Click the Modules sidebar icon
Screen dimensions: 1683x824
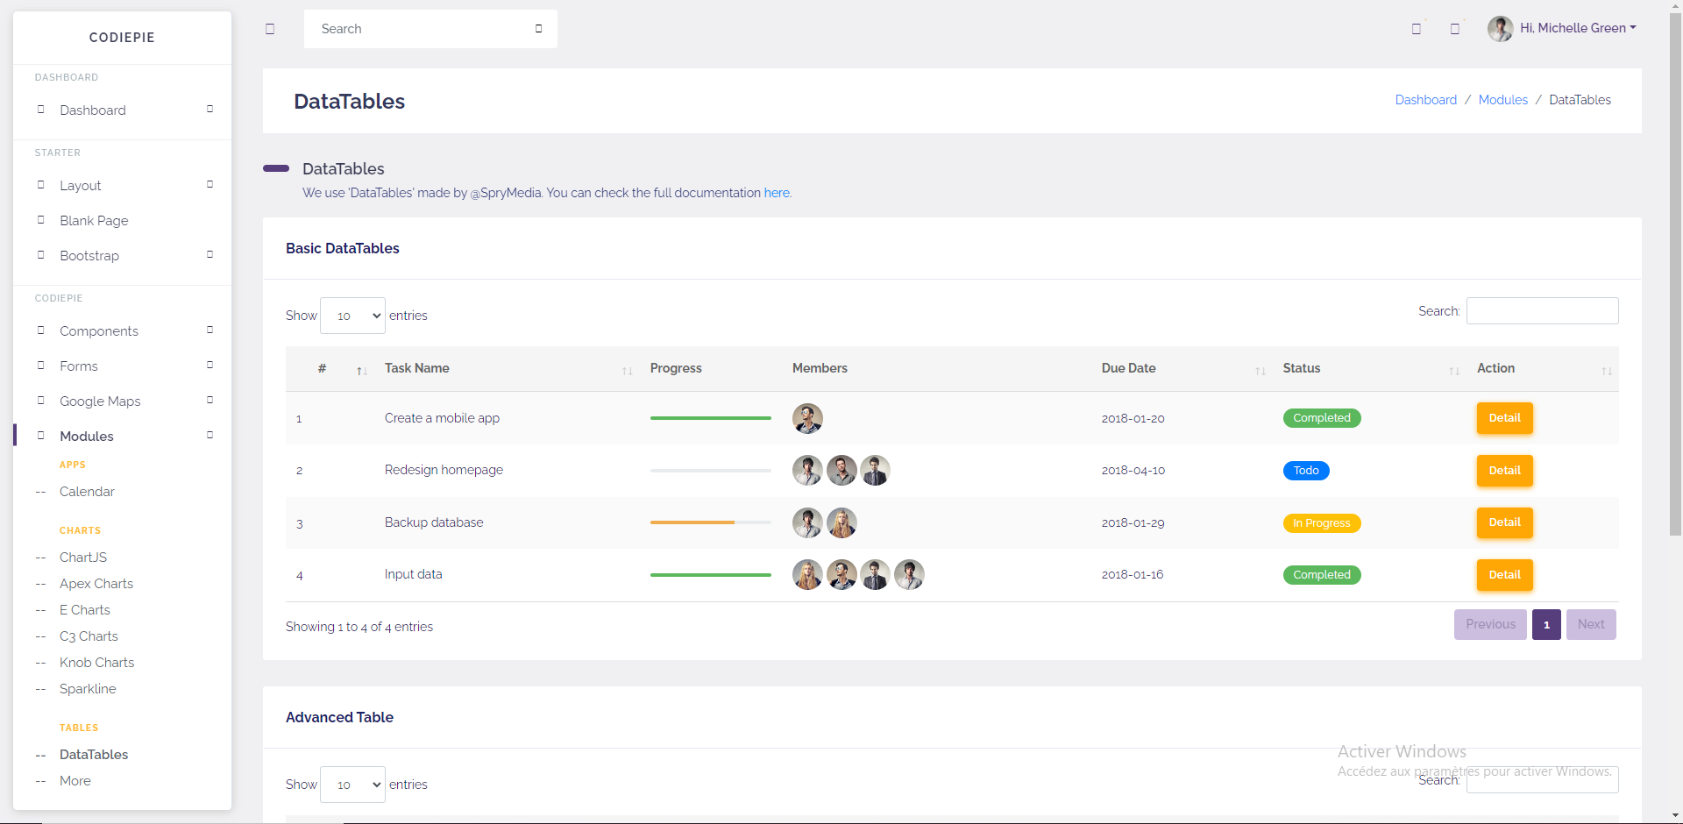(x=40, y=436)
